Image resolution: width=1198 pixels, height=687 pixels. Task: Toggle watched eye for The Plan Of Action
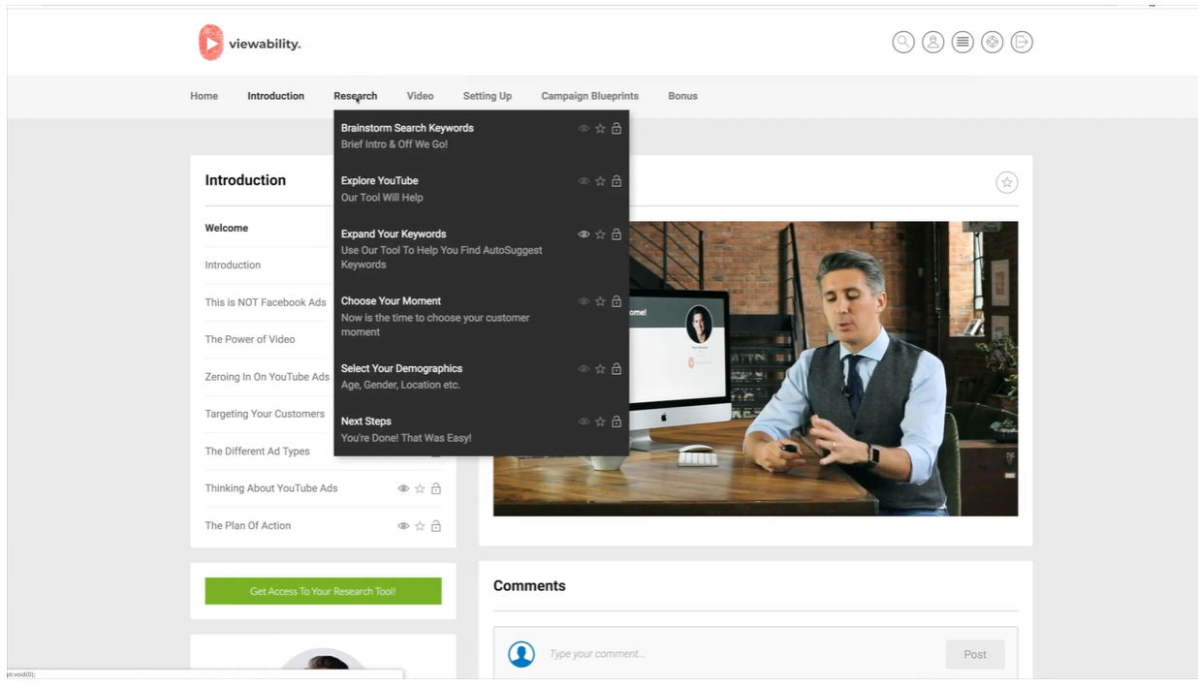(x=403, y=526)
